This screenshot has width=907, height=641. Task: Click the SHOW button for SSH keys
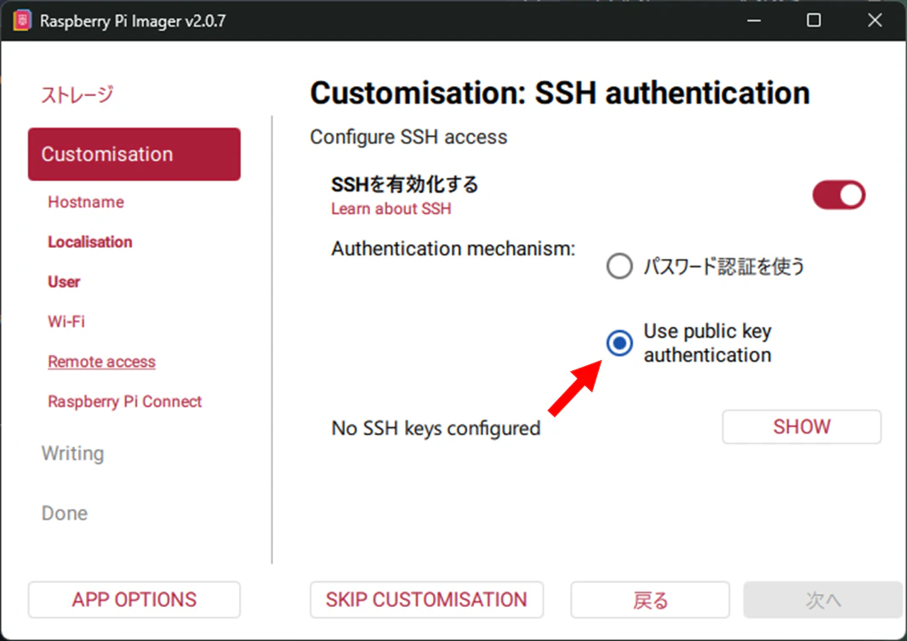(801, 427)
